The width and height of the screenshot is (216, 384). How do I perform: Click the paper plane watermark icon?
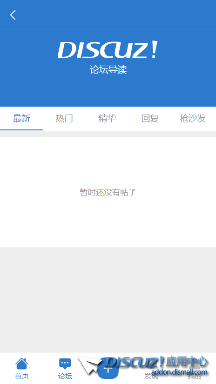point(90,365)
